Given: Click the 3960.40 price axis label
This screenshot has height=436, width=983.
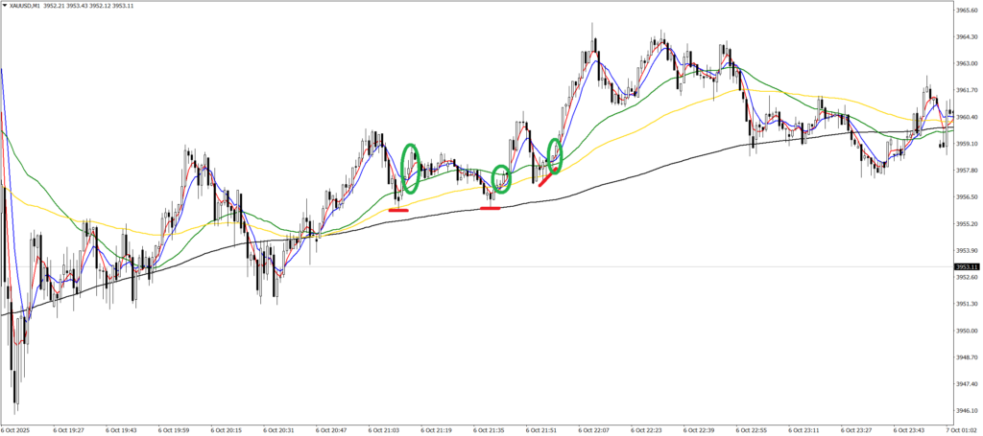Looking at the screenshot, I should (x=966, y=117).
